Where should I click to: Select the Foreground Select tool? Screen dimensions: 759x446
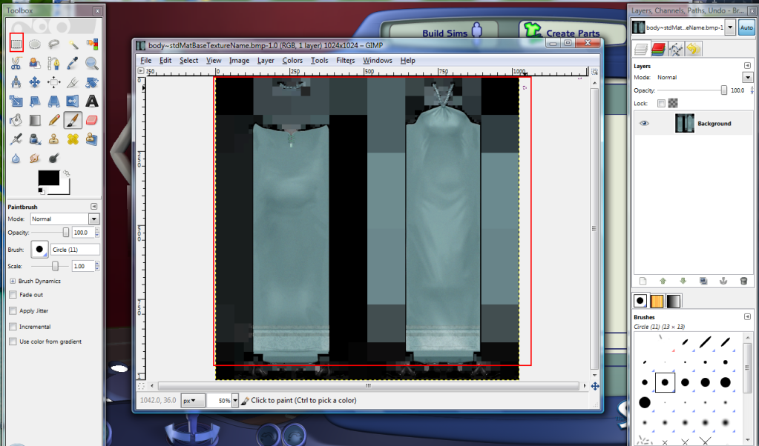point(34,63)
